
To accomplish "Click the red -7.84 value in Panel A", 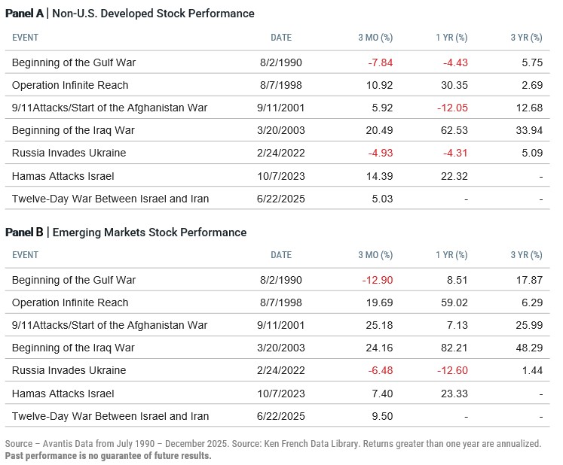I will click(x=380, y=62).
